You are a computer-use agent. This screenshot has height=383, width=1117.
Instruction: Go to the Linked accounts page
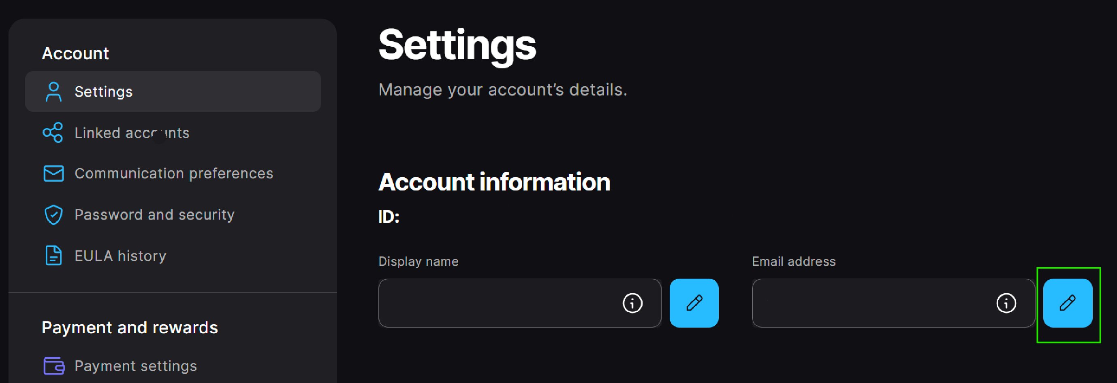[132, 133]
